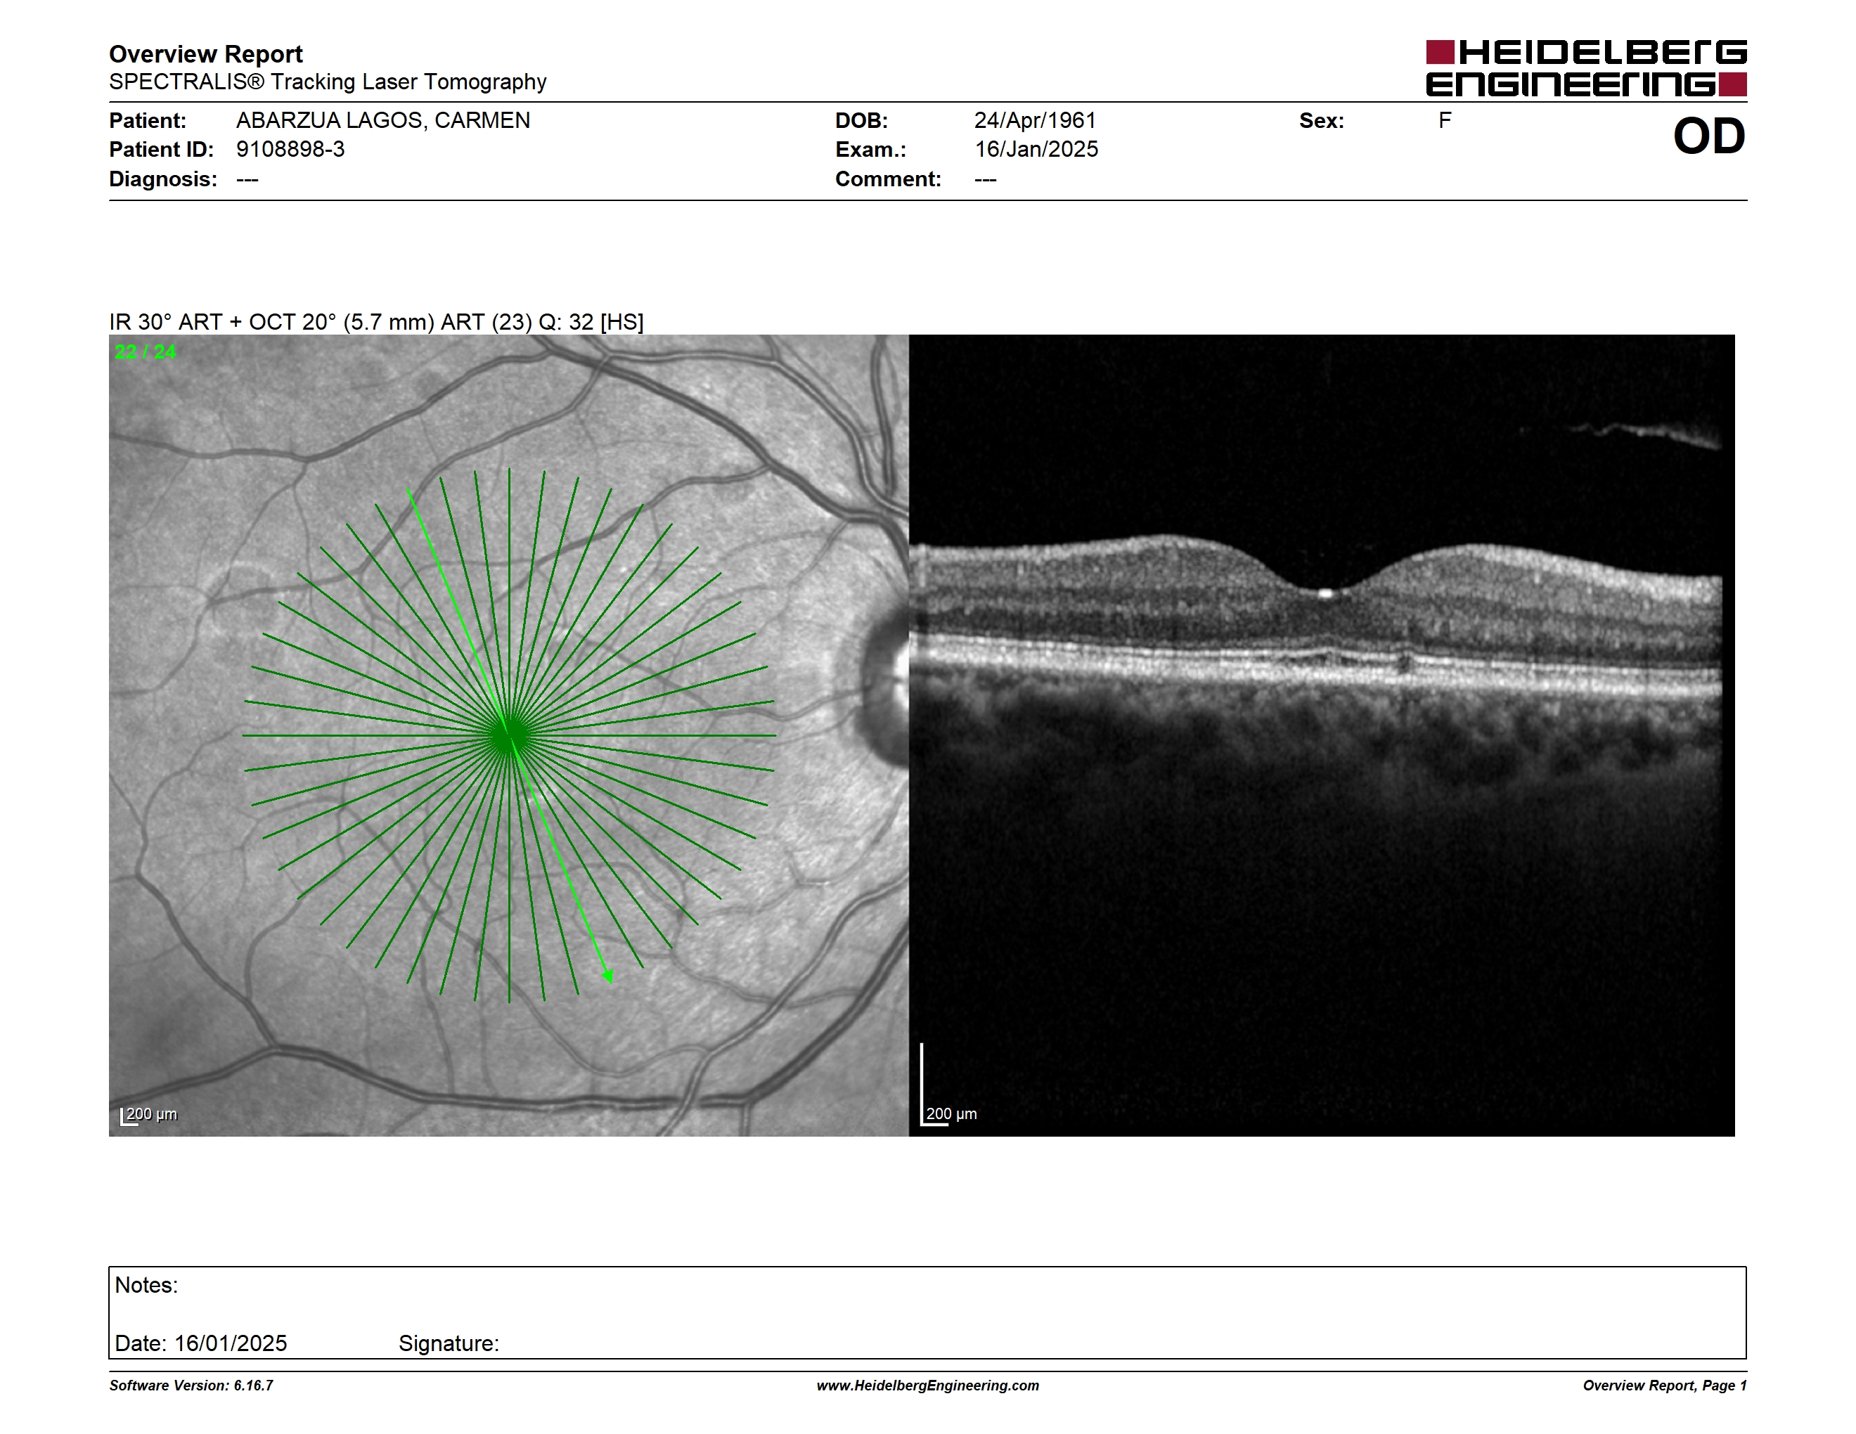Click the green '22 / 24' scan counter
The width and height of the screenshot is (1856, 1434).
point(146,351)
